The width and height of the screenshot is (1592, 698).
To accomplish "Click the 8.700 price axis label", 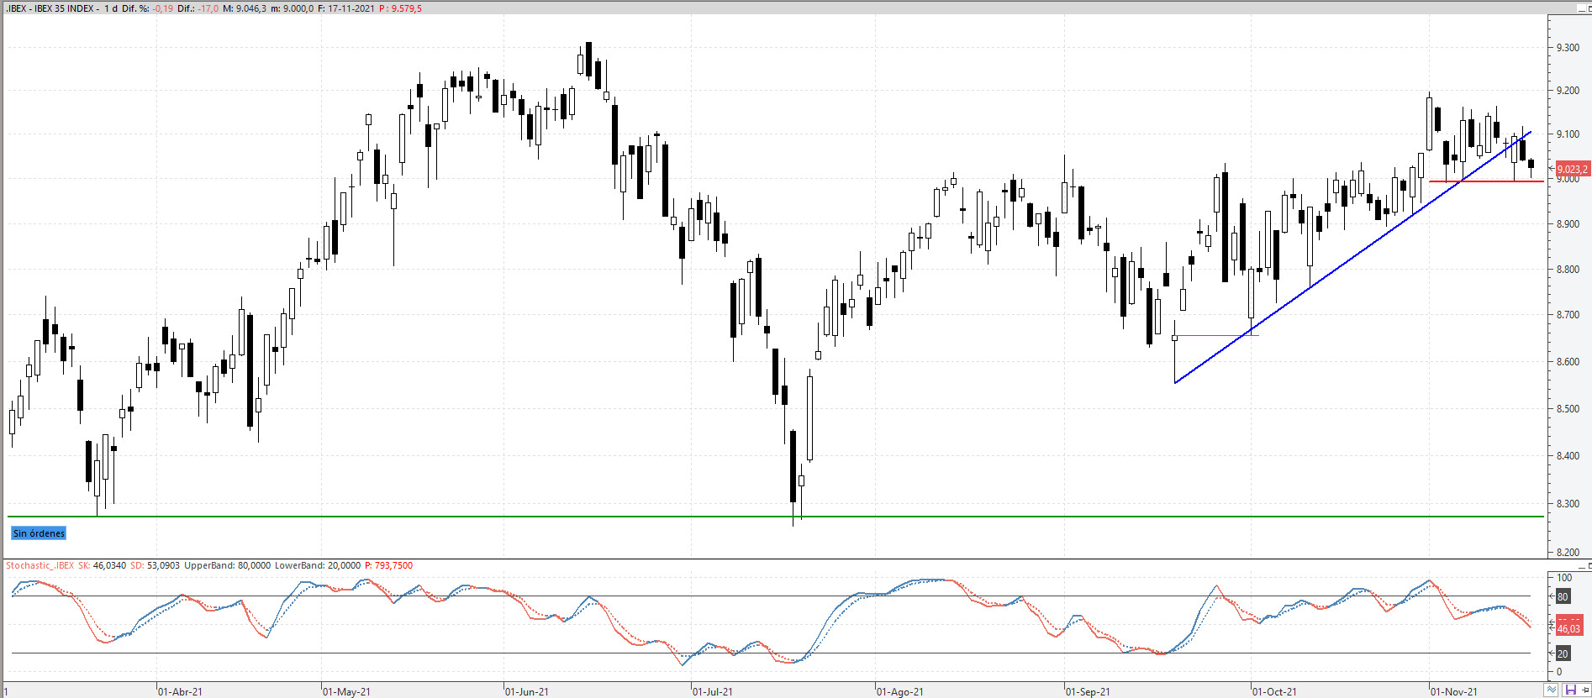I will (x=1568, y=315).
